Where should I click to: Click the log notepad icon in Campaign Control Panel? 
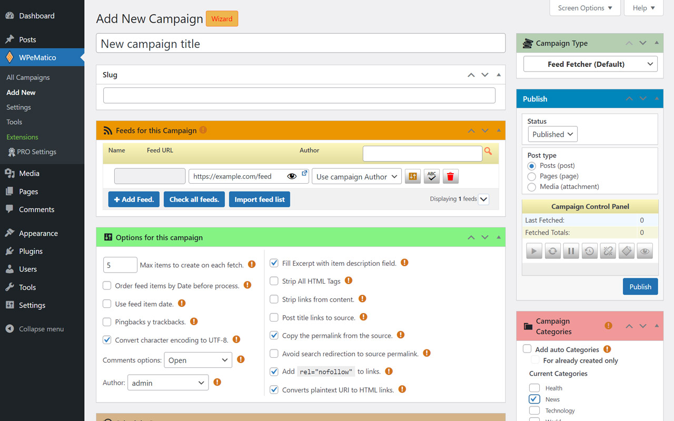[626, 251]
